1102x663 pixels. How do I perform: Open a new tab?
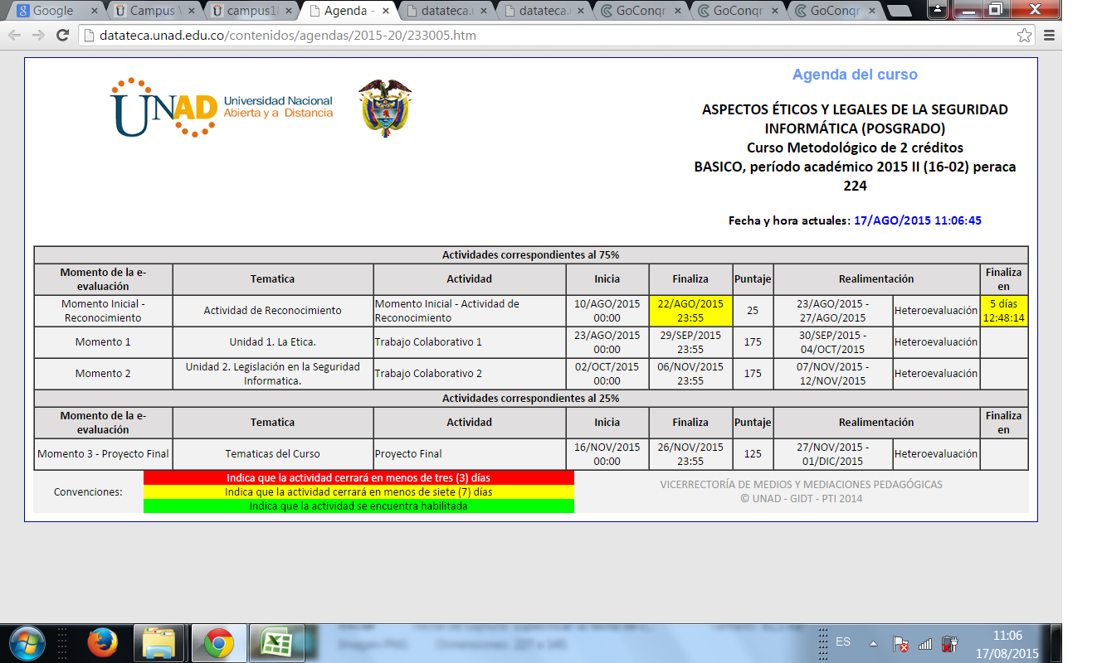point(899,12)
